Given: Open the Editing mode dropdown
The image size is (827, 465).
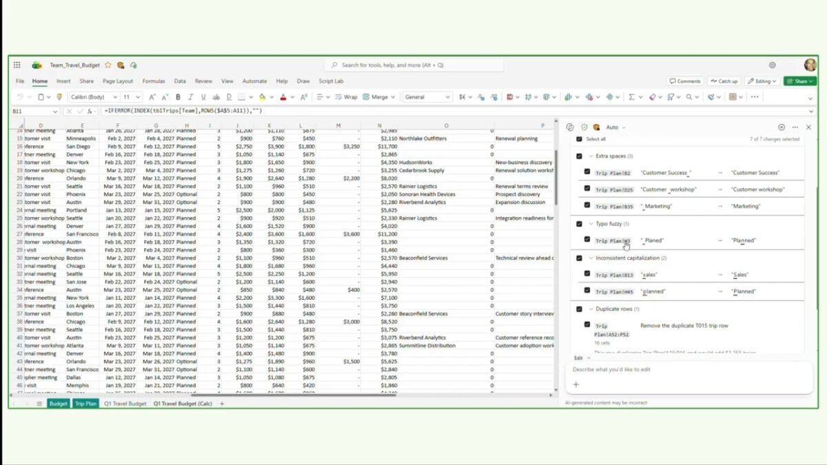Looking at the screenshot, I should tap(762, 81).
